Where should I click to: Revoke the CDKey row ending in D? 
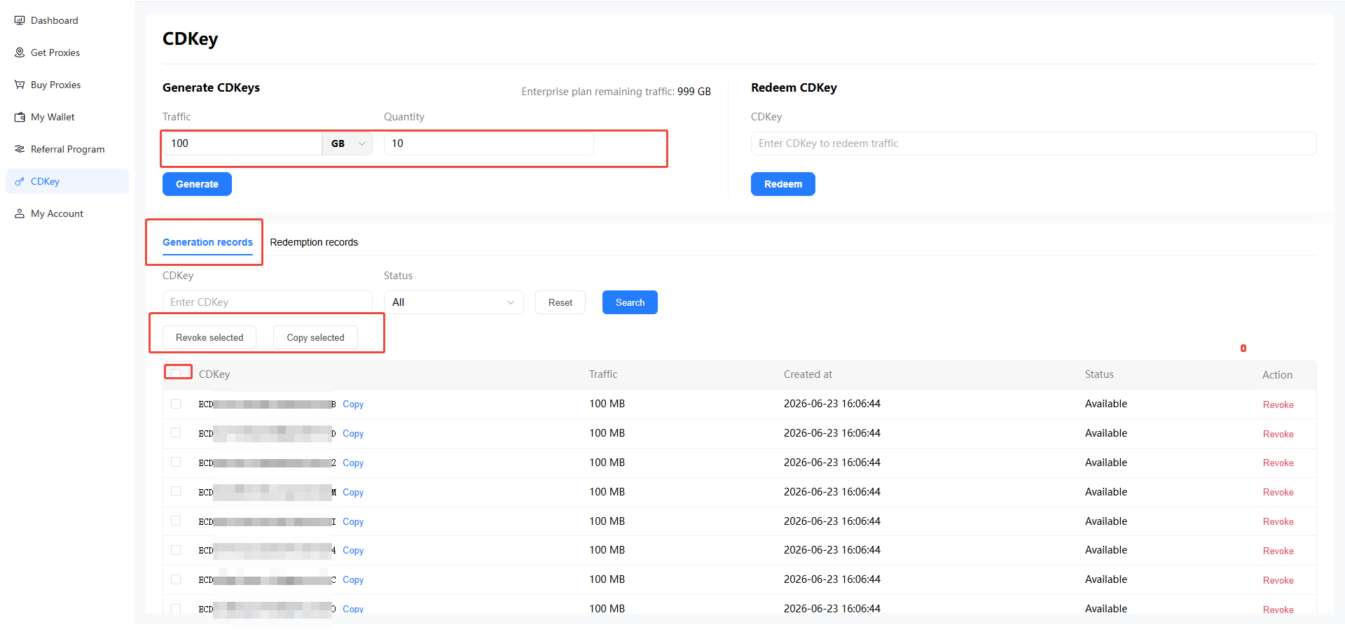[x=1278, y=434]
